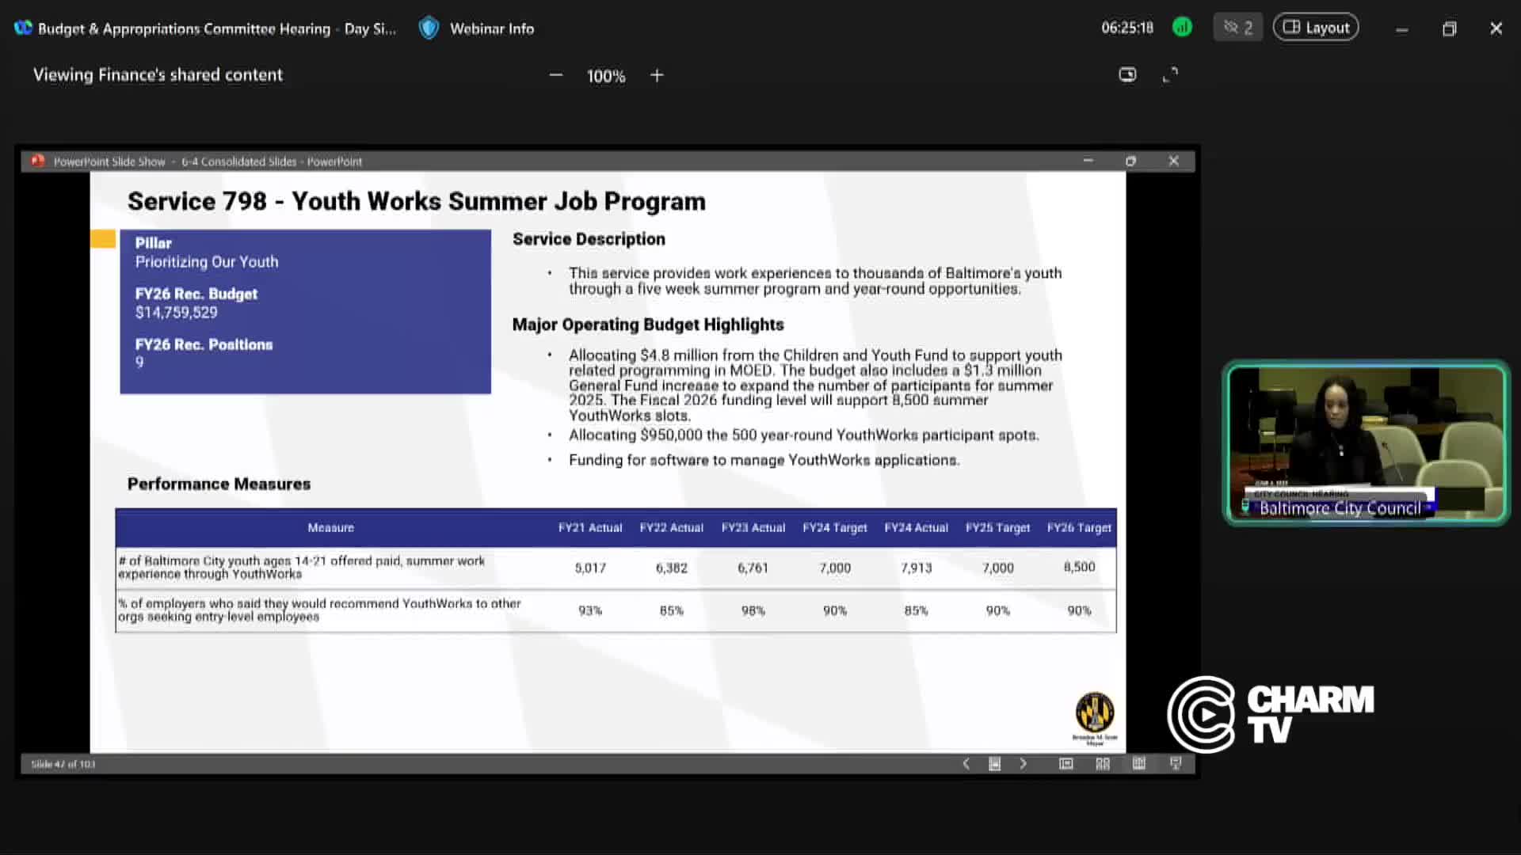Advance to the next PowerPoint slide
1521x855 pixels.
[1023, 763]
